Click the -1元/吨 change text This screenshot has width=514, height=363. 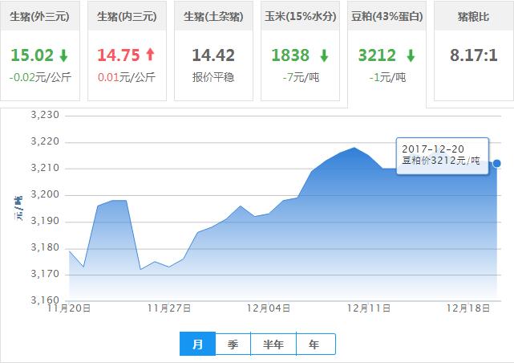(387, 77)
